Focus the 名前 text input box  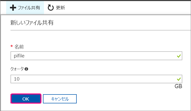coord(96,56)
